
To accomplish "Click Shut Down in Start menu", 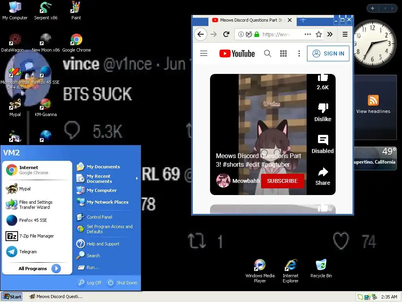I will pos(122,283).
